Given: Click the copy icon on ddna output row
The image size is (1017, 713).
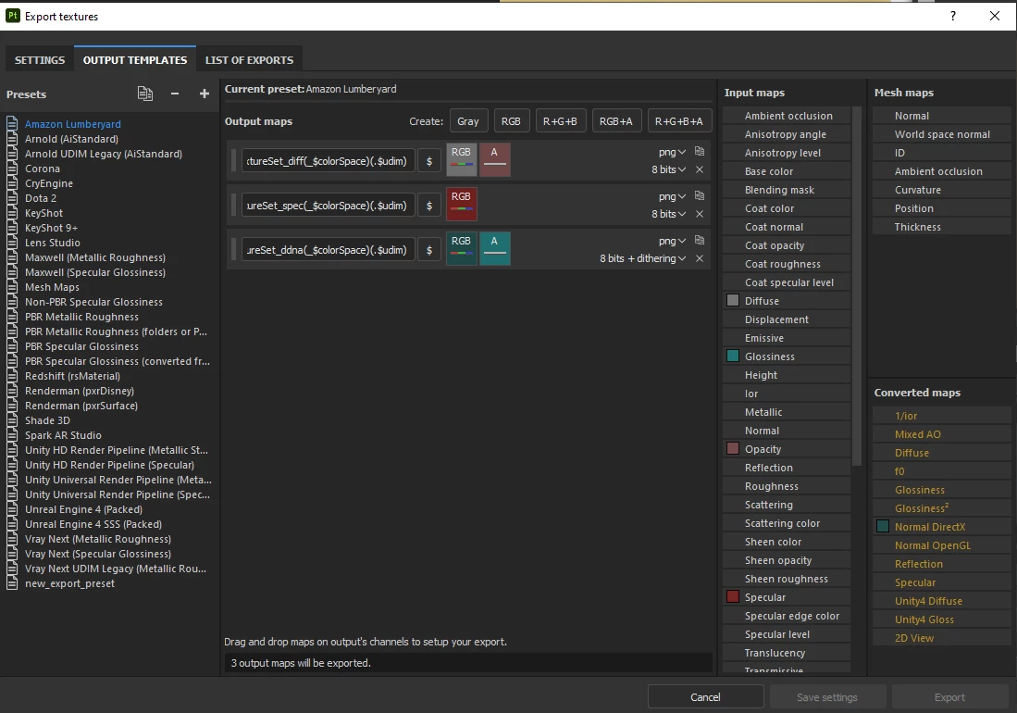Looking at the screenshot, I should click(x=700, y=240).
